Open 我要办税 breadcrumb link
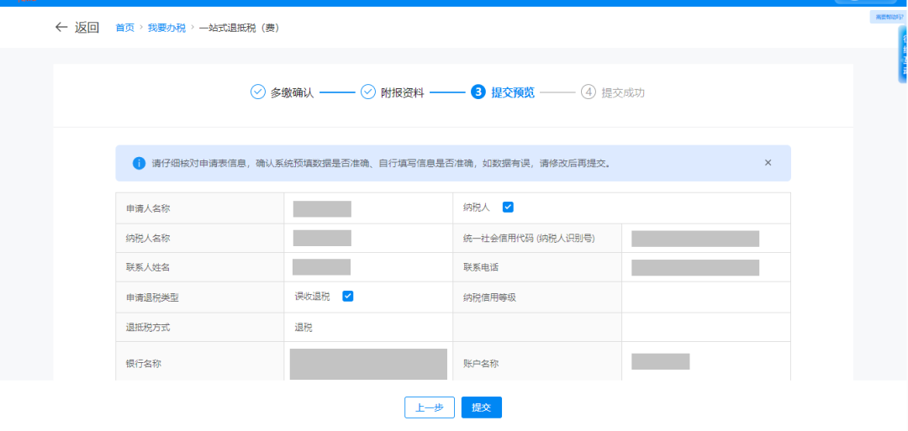908x431 pixels. 166,28
